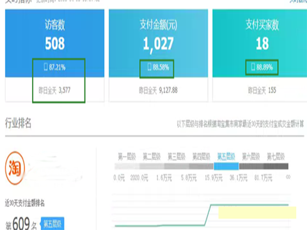Click the 1.6万元 threshold label
This screenshot has height=230, width=307.
(164, 178)
